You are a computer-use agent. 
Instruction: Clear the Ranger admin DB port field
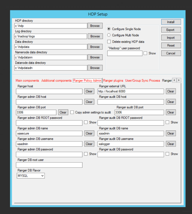coord(63,112)
